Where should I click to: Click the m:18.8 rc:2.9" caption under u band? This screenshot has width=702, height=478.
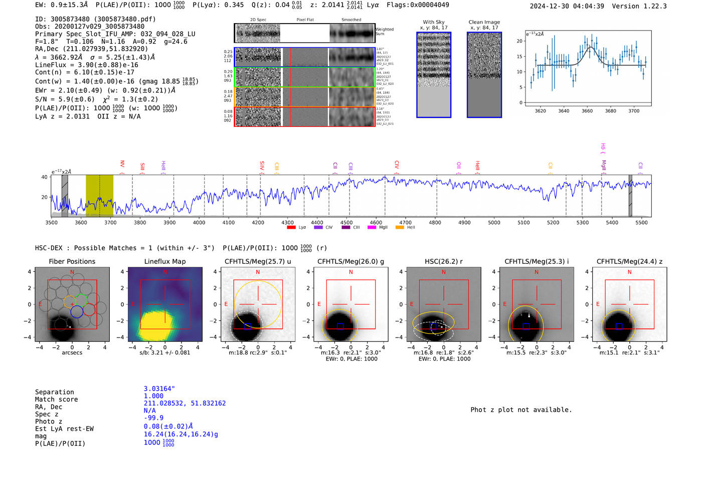pos(258,353)
